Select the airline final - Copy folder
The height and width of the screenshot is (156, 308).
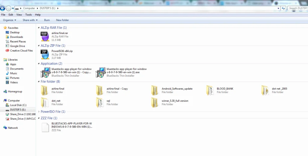coord(100,90)
